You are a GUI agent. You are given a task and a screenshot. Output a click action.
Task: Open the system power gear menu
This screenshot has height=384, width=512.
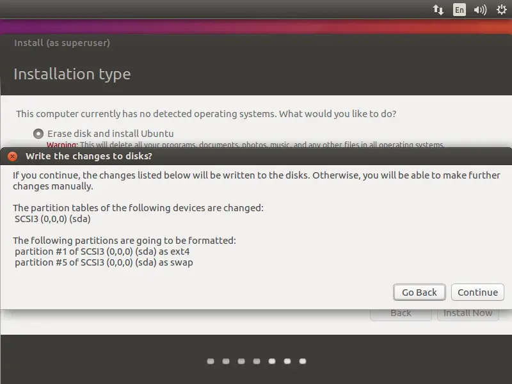(502, 10)
